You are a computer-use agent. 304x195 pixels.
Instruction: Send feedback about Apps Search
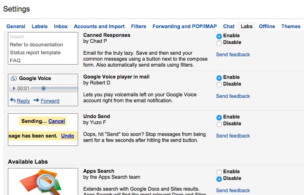pyautogui.click(x=233, y=191)
